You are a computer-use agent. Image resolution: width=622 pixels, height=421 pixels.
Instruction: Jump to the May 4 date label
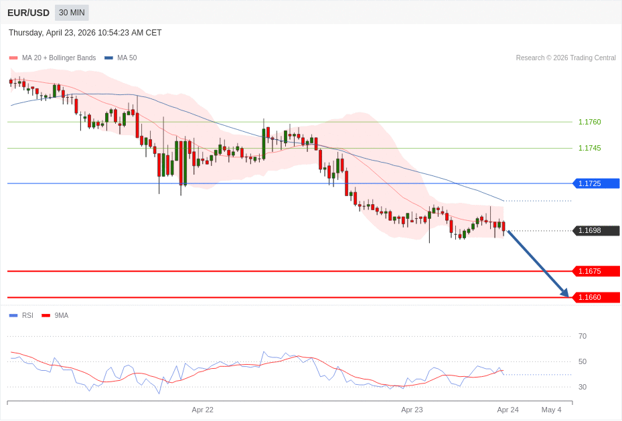point(551,410)
